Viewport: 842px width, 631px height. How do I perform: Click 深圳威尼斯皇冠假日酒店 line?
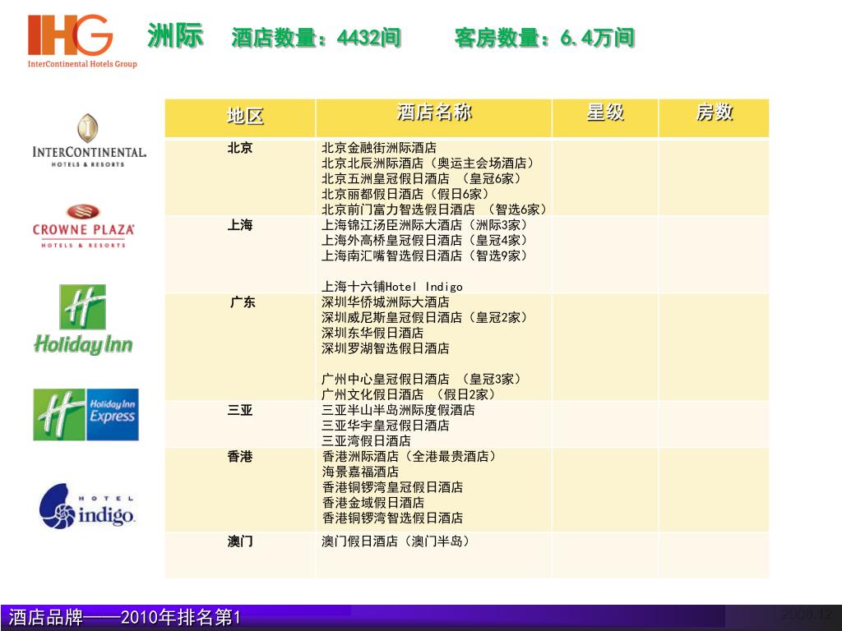[425, 318]
